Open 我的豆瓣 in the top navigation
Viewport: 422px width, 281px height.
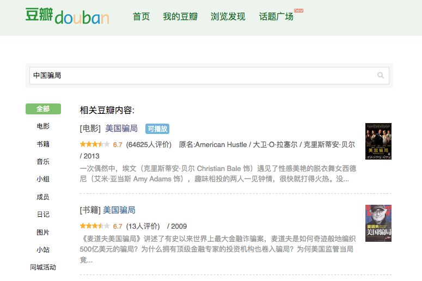[180, 16]
